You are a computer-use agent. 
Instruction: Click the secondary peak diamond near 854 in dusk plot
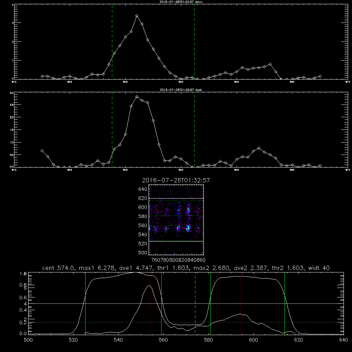[259, 148]
